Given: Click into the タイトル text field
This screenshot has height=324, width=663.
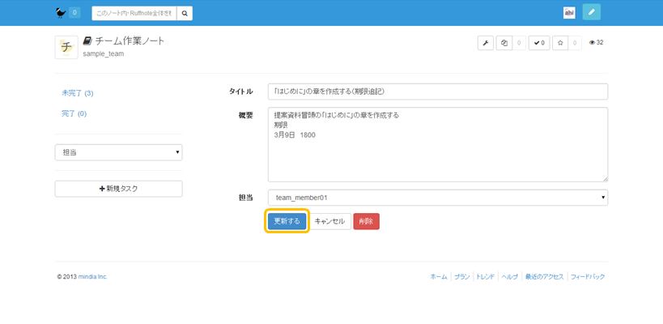Looking at the screenshot, I should pos(437,92).
